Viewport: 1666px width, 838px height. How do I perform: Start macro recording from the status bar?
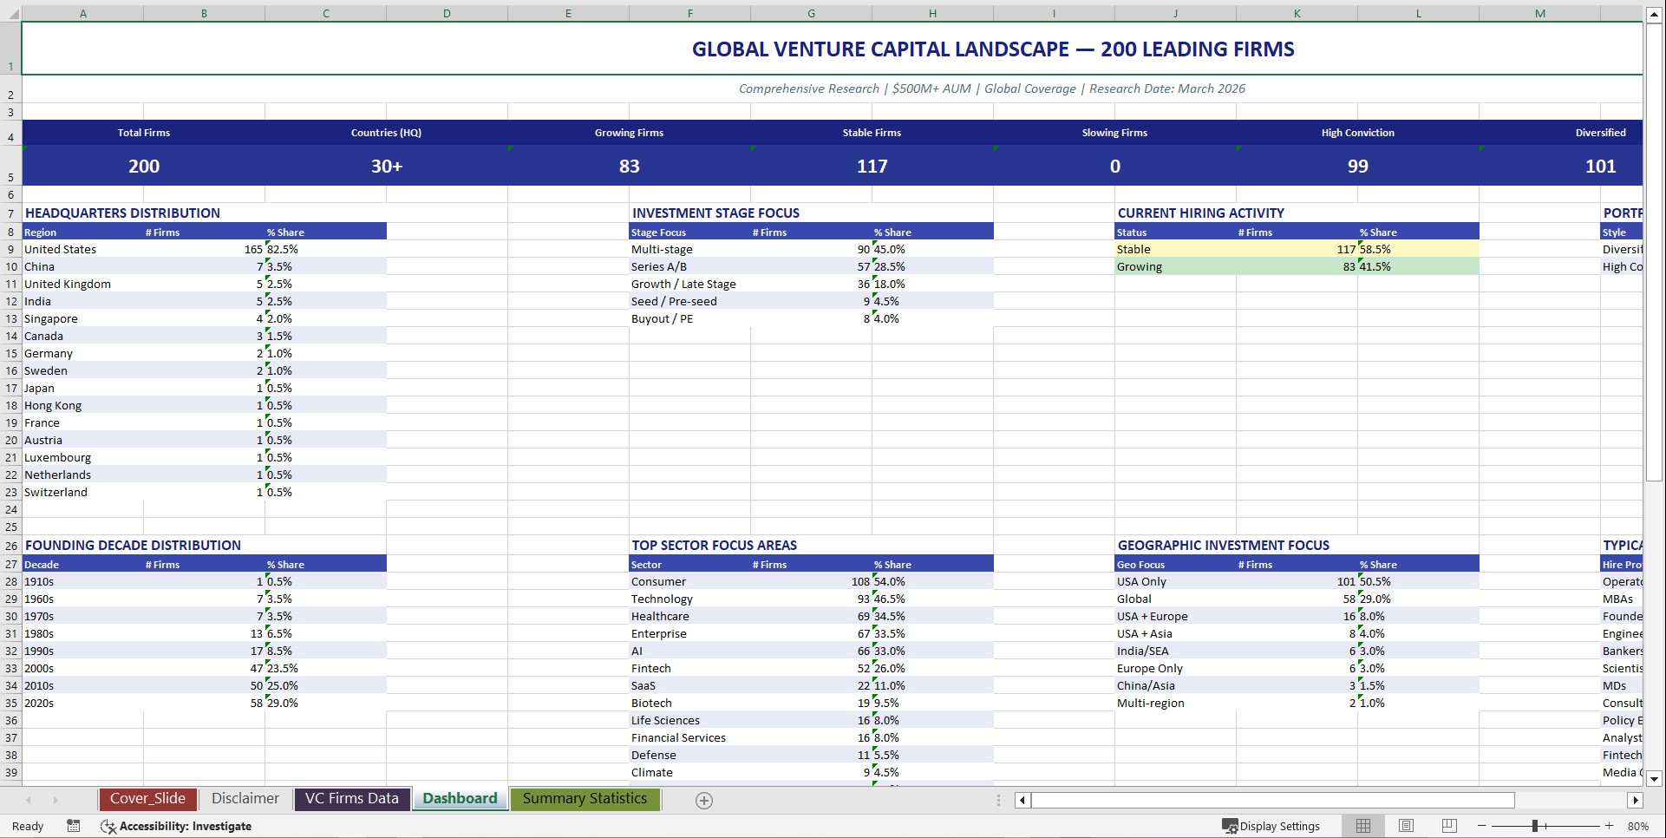click(x=74, y=826)
